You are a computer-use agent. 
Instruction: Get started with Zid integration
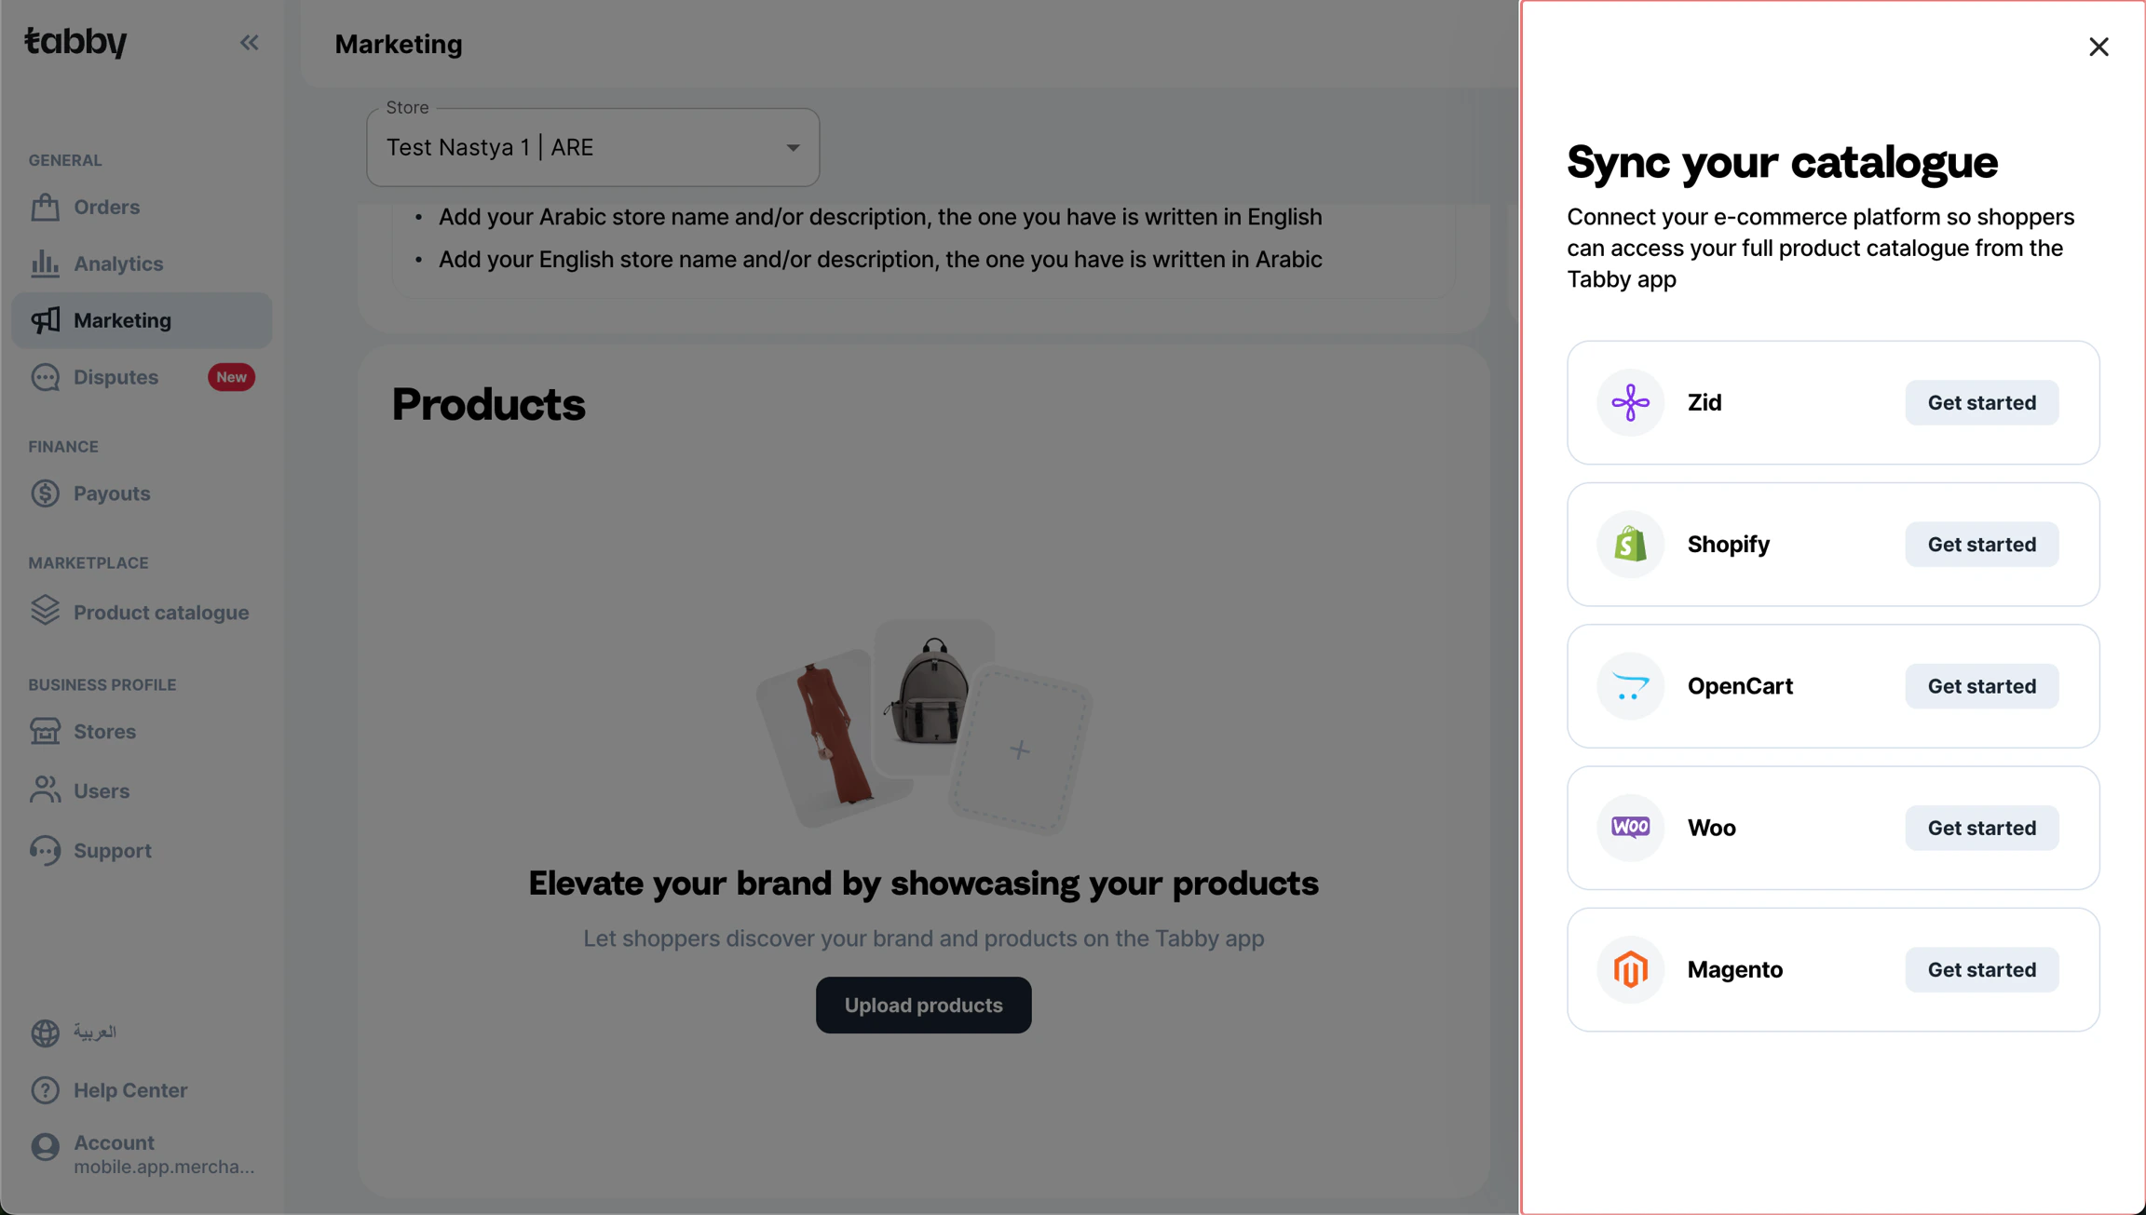click(x=1981, y=402)
